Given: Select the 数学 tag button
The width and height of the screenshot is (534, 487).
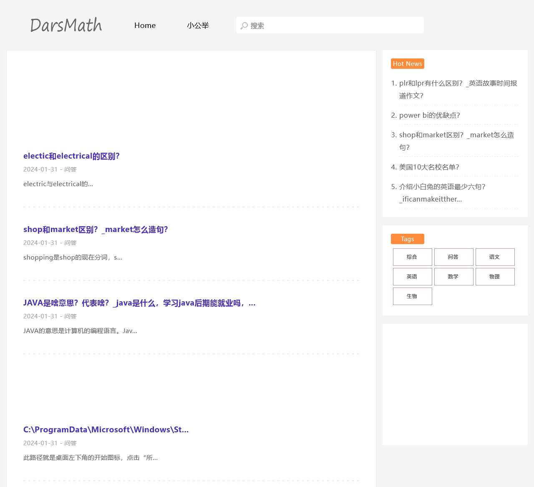Looking at the screenshot, I should click(x=453, y=277).
